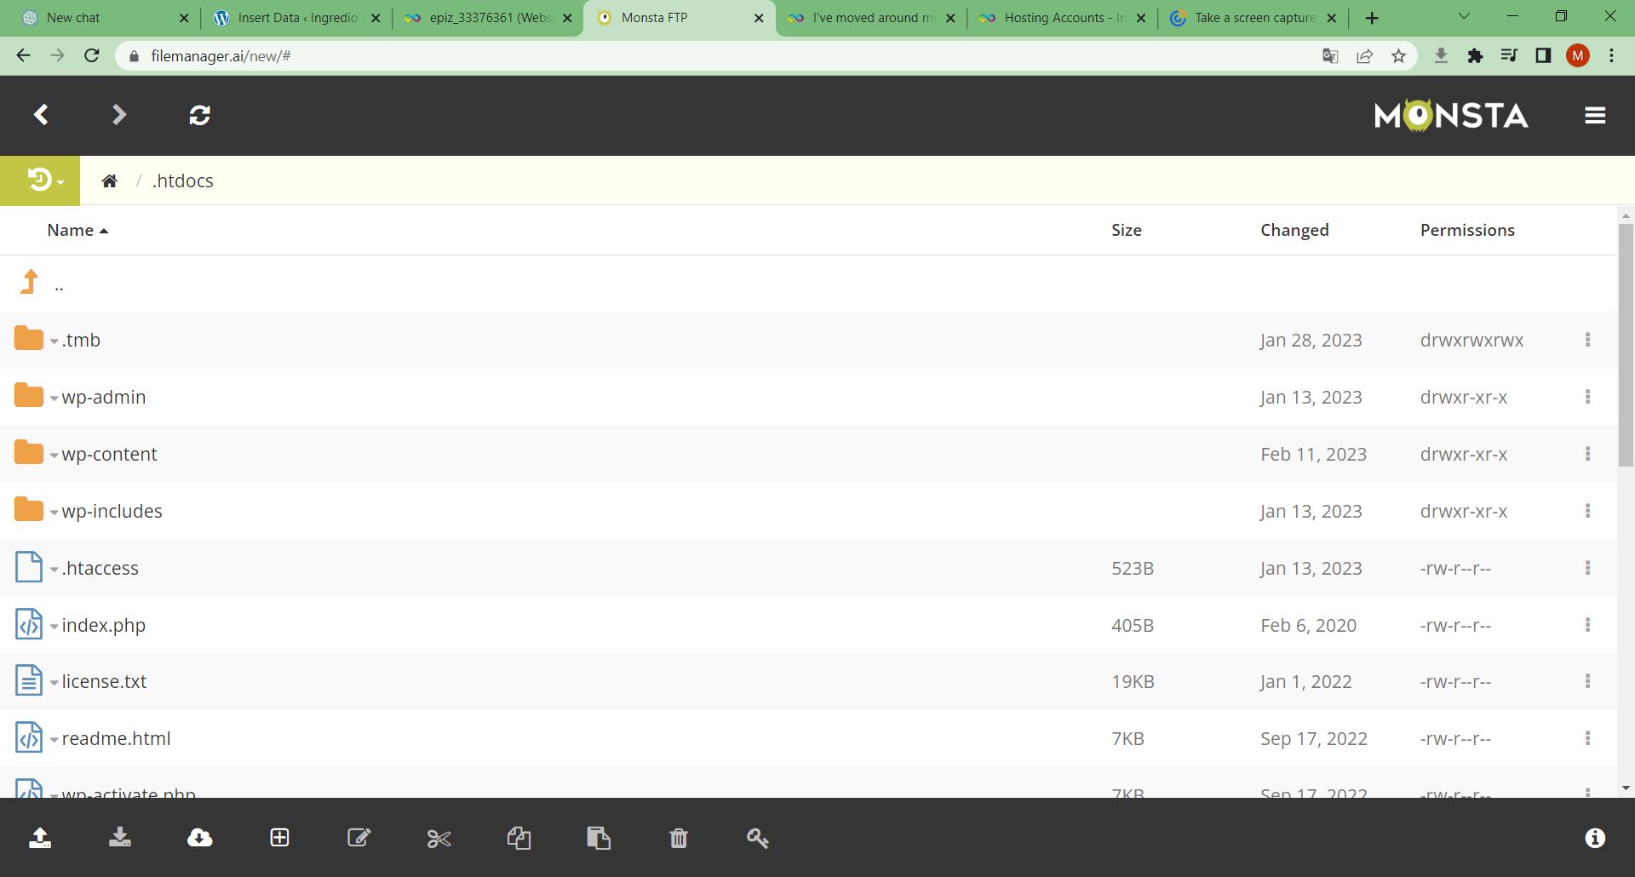1635x877 pixels.
Task: Open three-dot menu for wp-admin row
Action: pos(1587,397)
